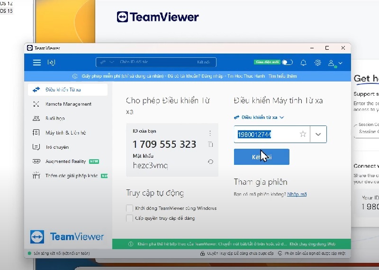Click 'Khởi chạy ứng dụng Web' link

click(313, 244)
